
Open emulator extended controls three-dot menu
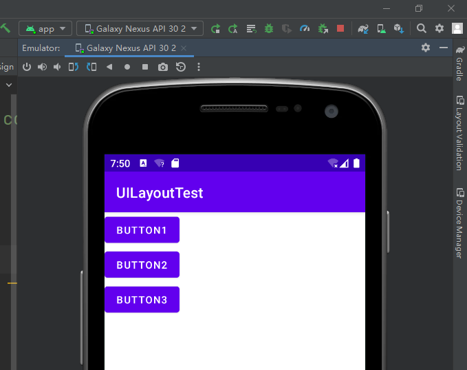pyautogui.click(x=199, y=67)
